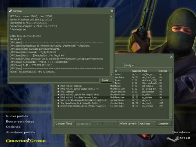Sort server list by Latencia column

point(164,71)
